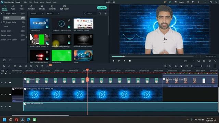Select the Studio media thumbnail
219x123 pixels.
[83, 55]
